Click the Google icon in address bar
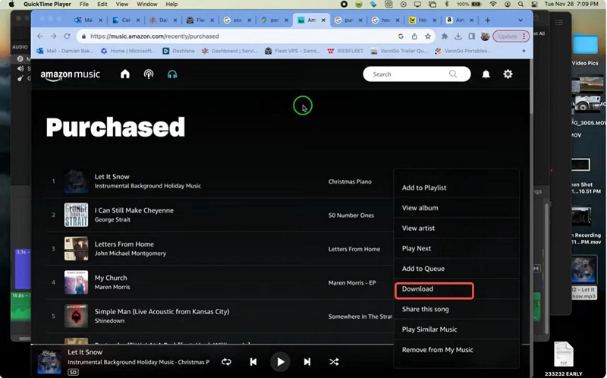Image resolution: width=607 pixels, height=378 pixels. 401,36
